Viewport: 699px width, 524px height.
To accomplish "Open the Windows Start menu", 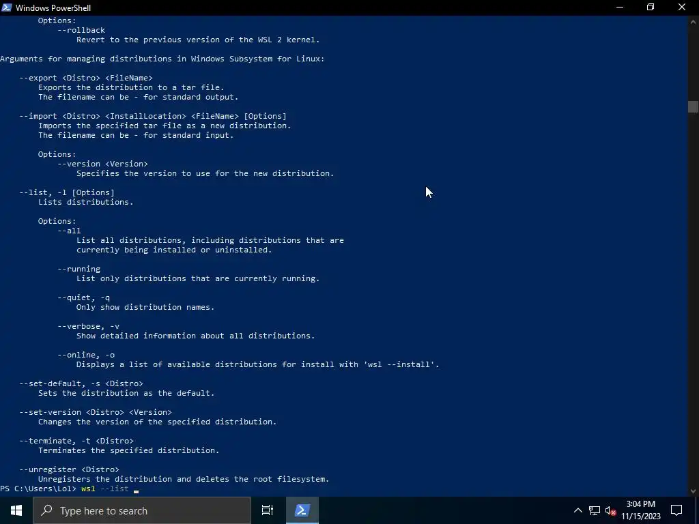I will pos(16,510).
